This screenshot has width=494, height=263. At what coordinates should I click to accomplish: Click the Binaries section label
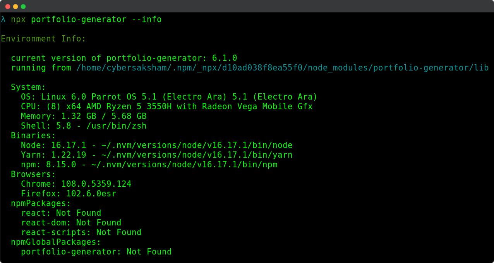coord(33,136)
